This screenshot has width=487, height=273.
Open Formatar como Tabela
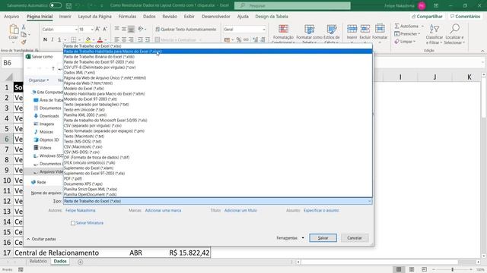[x=309, y=33]
